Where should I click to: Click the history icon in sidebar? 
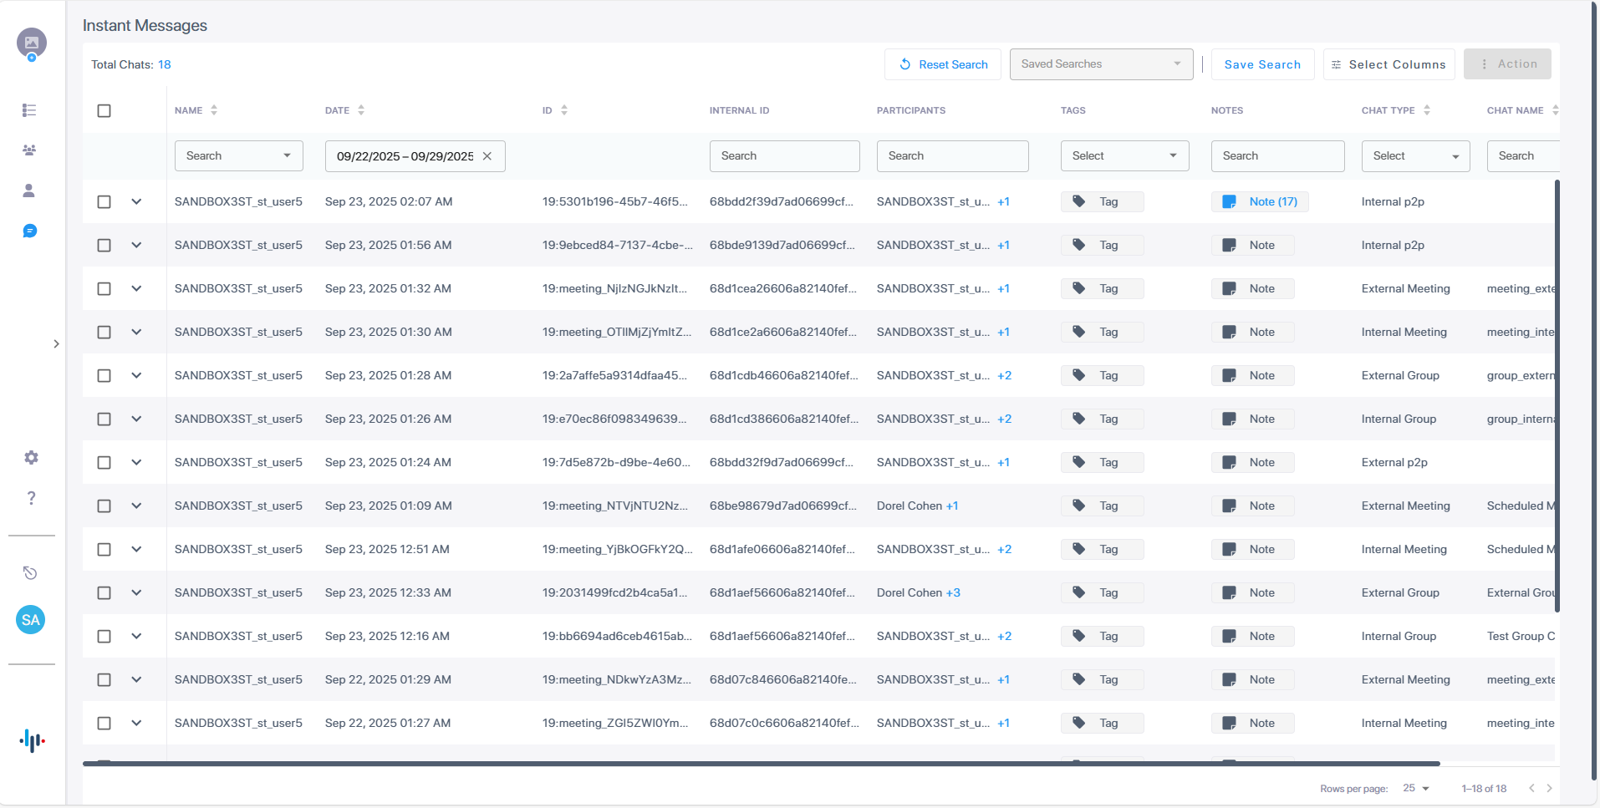30,572
